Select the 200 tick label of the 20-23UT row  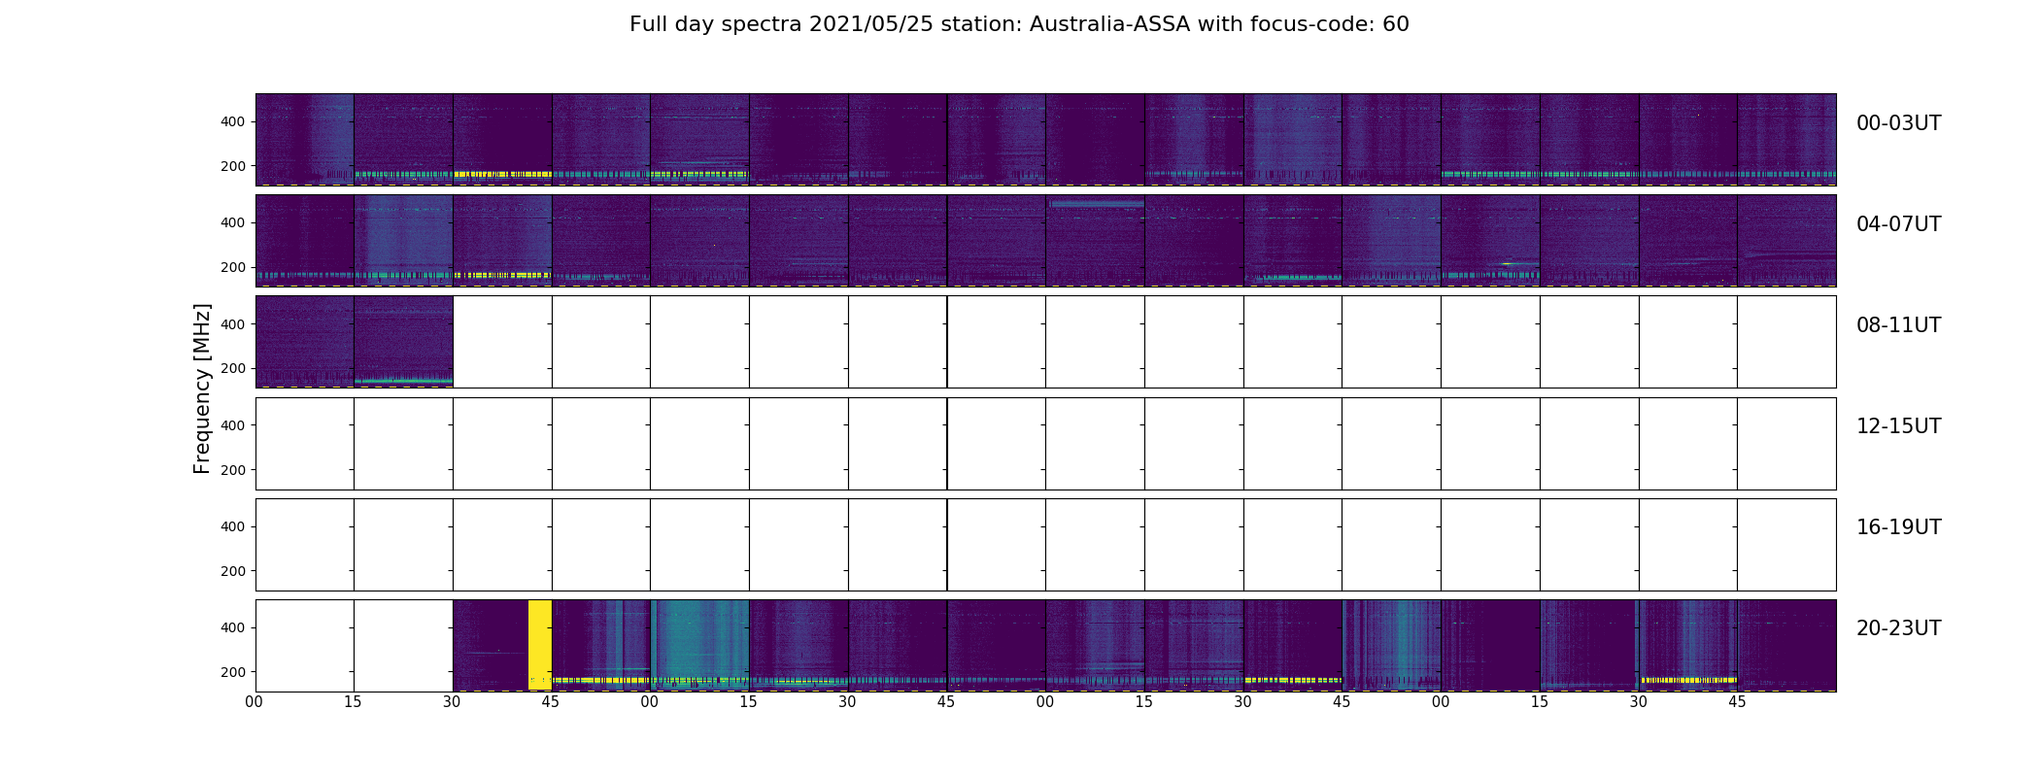click(233, 672)
